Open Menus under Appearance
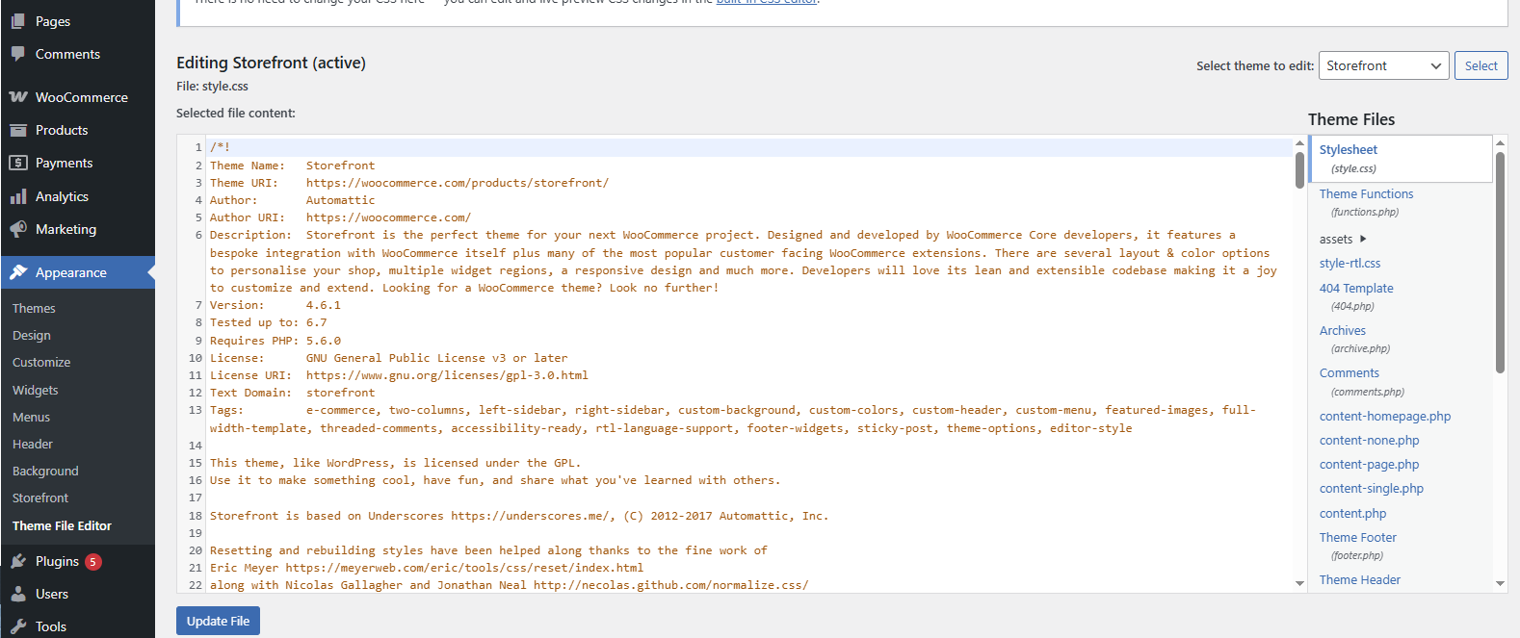The width and height of the screenshot is (1520, 638). click(x=31, y=417)
